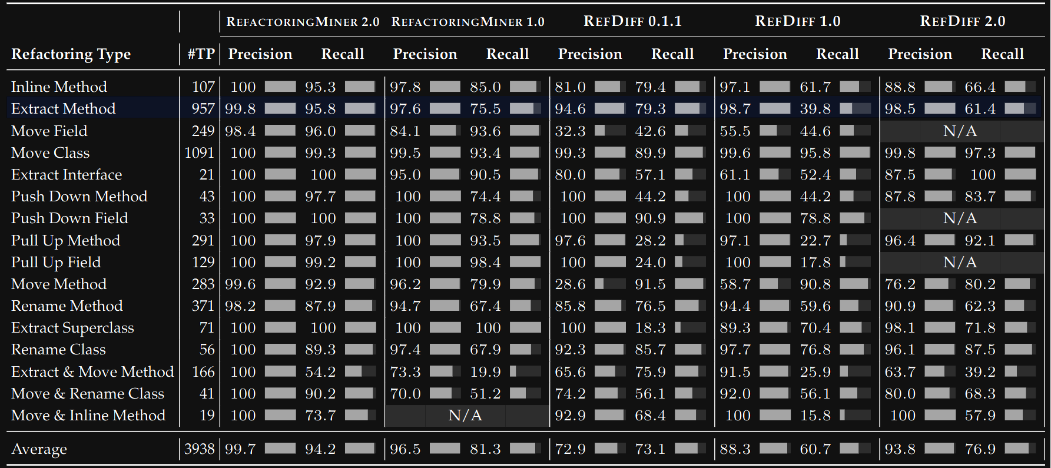The height and width of the screenshot is (468, 1051).
Task: Select the 'Extract Interface' row label
Action: (x=67, y=175)
